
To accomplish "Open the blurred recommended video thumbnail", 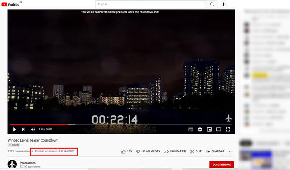I will tap(256, 159).
